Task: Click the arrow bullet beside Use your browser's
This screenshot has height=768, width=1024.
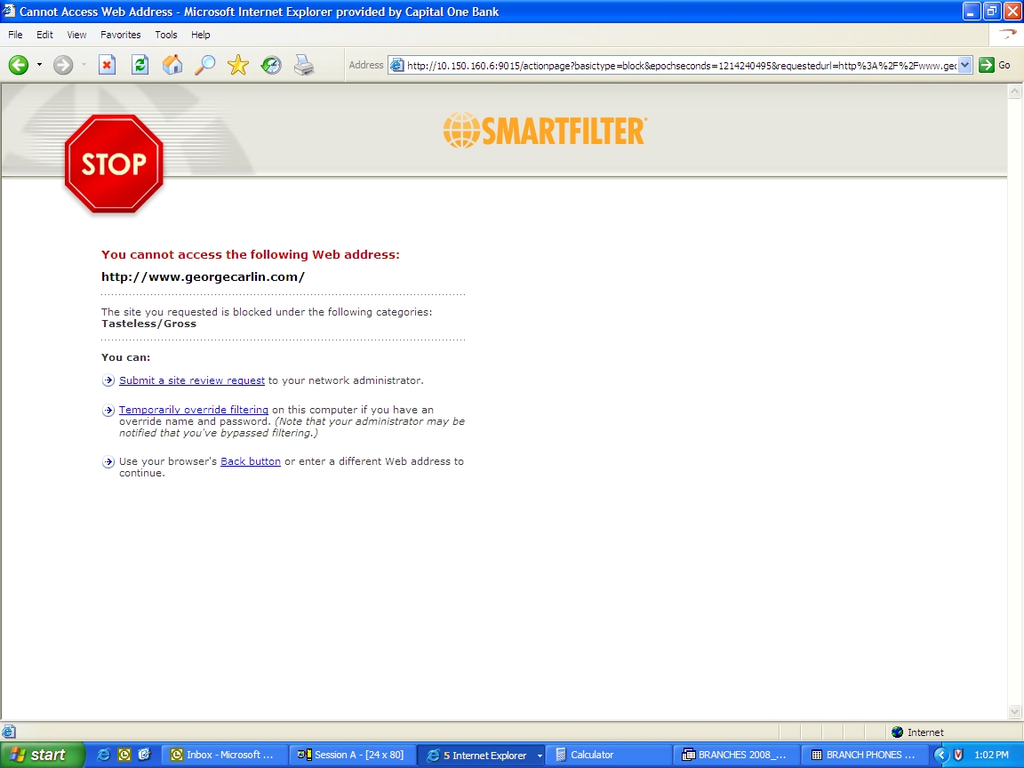Action: (x=108, y=461)
